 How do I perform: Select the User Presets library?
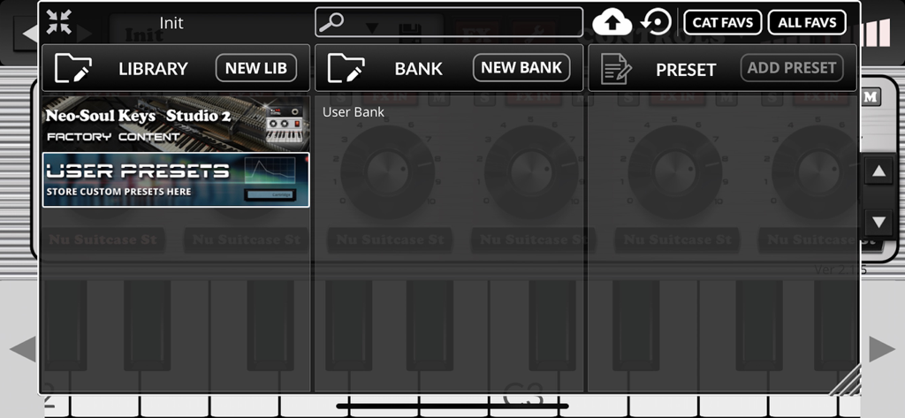coord(176,180)
